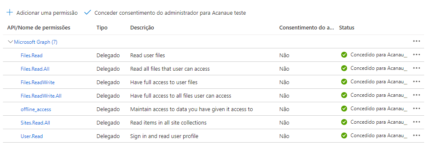433x154 pixels.
Task: Open ellipsis menu for User.Read row
Action: click(x=417, y=135)
